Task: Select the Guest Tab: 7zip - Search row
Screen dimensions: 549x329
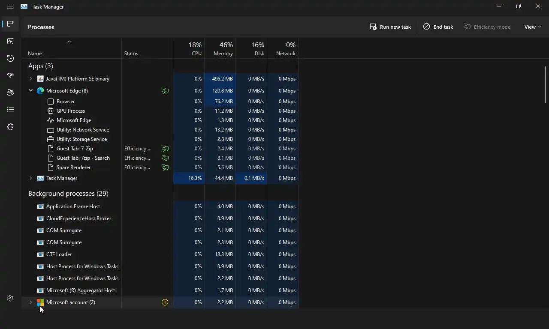Action: pyautogui.click(x=160, y=158)
